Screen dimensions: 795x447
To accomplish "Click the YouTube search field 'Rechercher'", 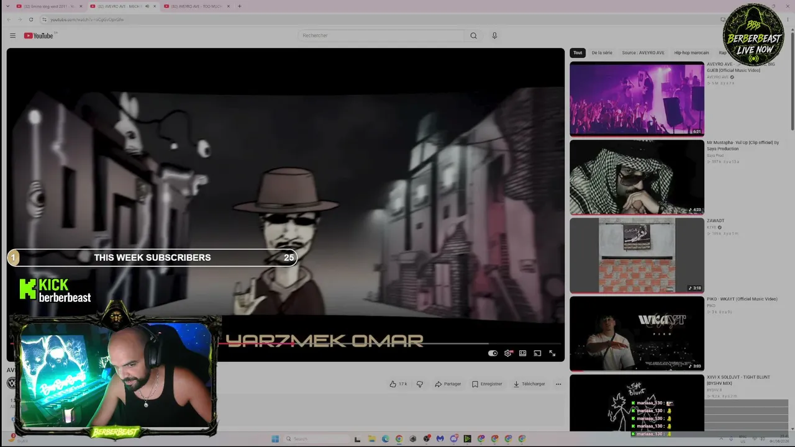I will [x=382, y=35].
